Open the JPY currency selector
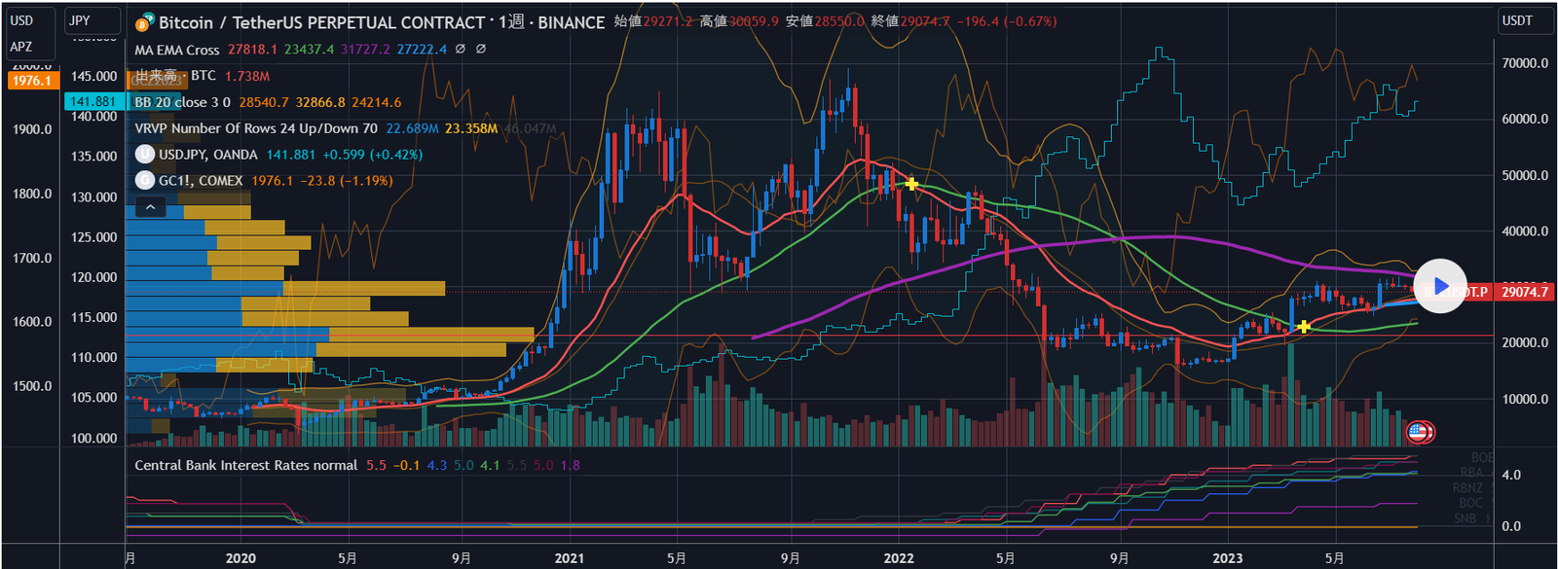The width and height of the screenshot is (1558, 569). [x=93, y=20]
